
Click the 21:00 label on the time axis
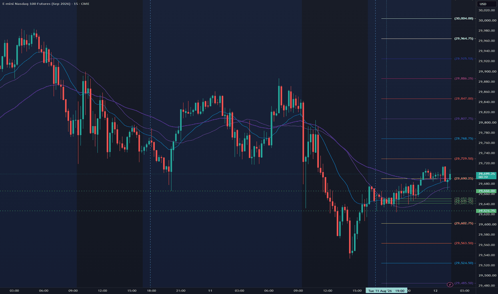[x=181, y=290]
